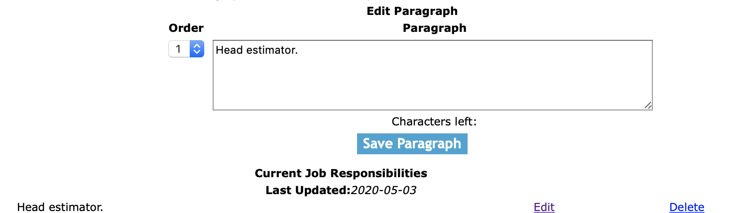Click the 'Order' column label
This screenshot has height=213, width=736.
click(x=186, y=28)
